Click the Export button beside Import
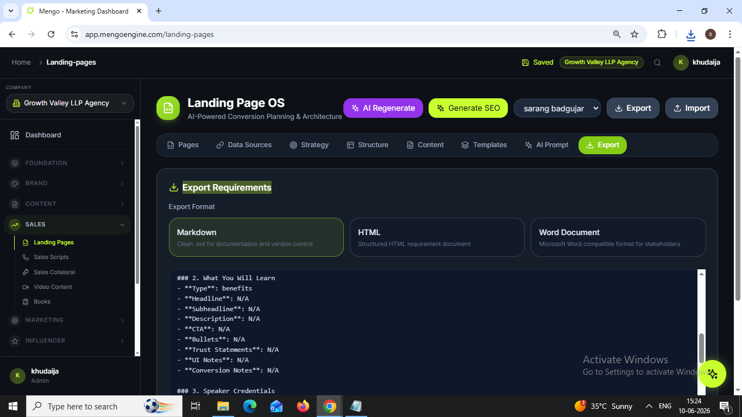 [633, 108]
